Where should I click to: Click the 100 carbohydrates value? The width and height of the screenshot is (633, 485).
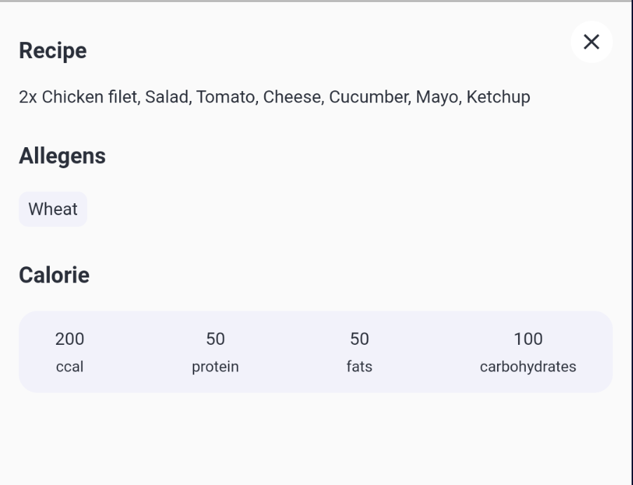tap(528, 339)
